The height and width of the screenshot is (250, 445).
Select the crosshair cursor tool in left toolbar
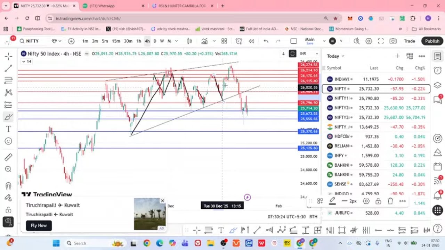point(8,56)
